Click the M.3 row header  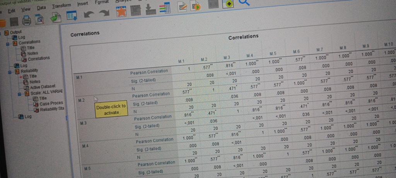pos(84,123)
